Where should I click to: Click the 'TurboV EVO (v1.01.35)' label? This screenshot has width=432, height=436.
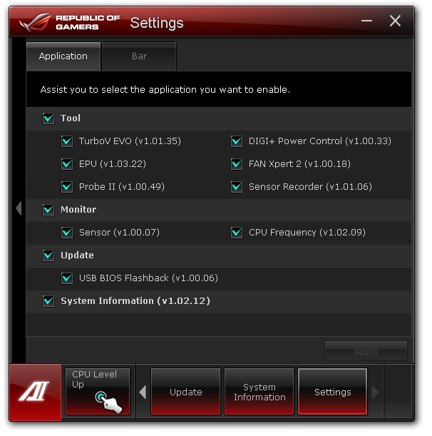coord(130,141)
